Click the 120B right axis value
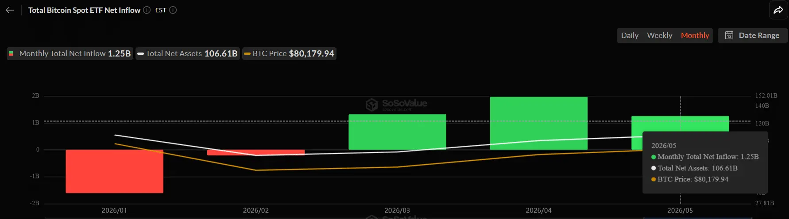Viewport: 789px width, 219px height. (762, 124)
